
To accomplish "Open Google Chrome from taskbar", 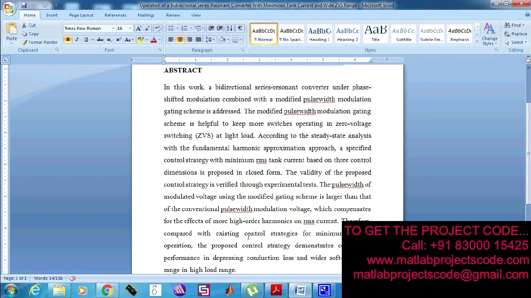I will [107, 291].
